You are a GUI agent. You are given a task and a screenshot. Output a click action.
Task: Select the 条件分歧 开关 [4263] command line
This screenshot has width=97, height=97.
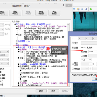[x=33, y=24]
